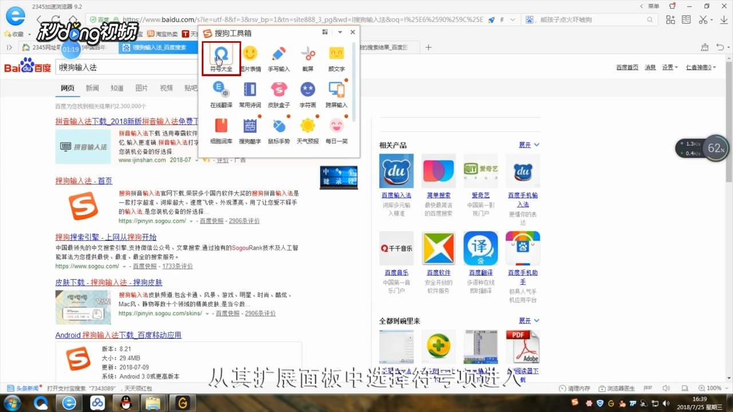Viewport: 733px width, 412px height.
Task: Open 搜狗输入法 - 首页 result
Action: [84, 181]
